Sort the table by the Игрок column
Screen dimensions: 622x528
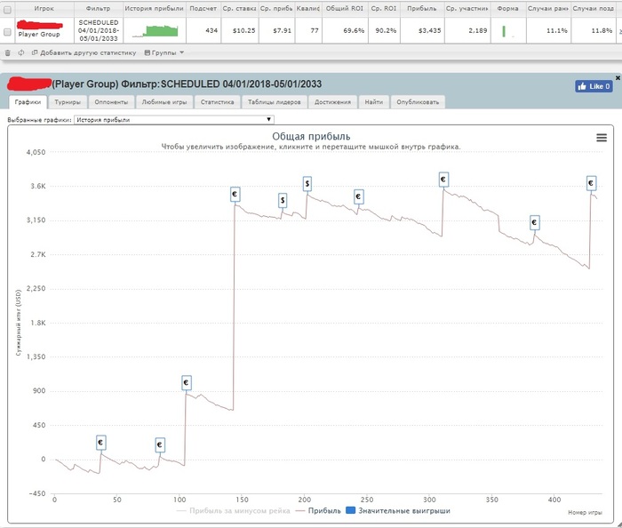pyautogui.click(x=44, y=8)
